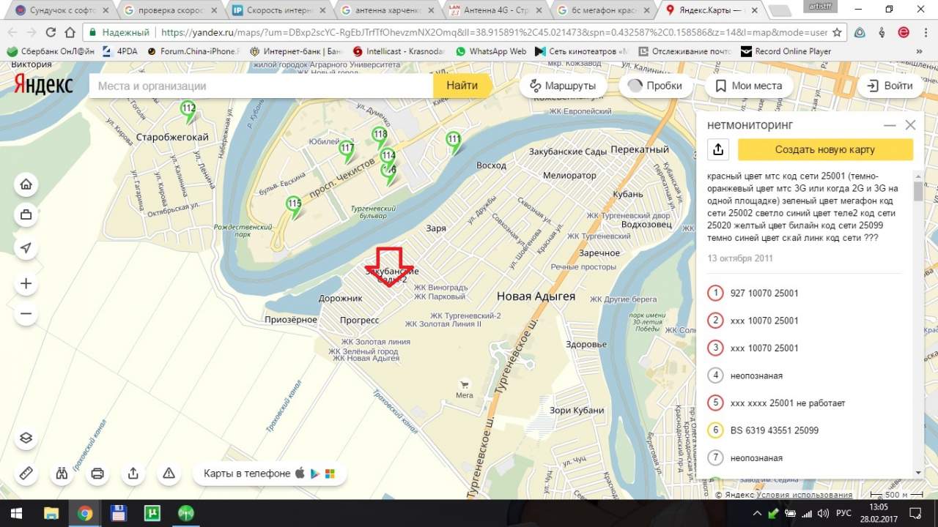
Task: Click the work briefcase button on the map
Action: point(26,214)
